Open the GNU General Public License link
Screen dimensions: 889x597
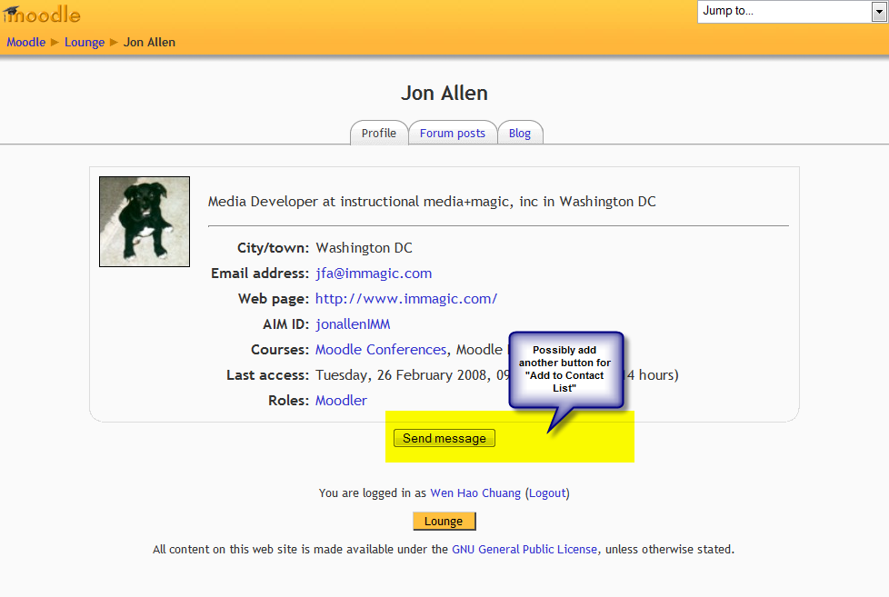pyautogui.click(x=524, y=550)
